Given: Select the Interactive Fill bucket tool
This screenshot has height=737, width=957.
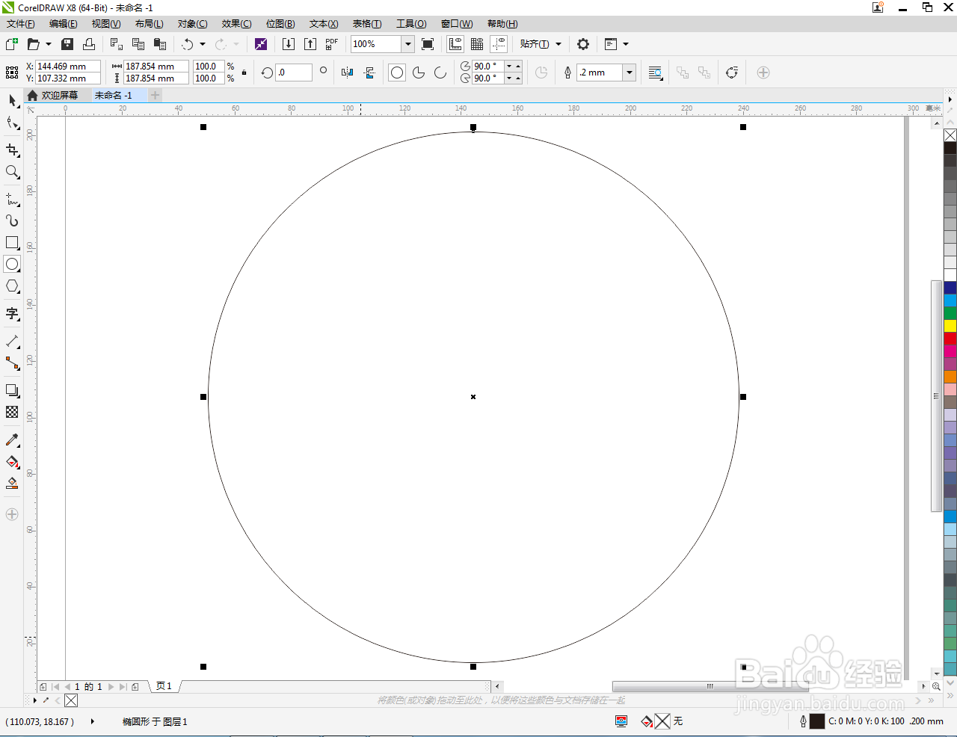Looking at the screenshot, I should (x=12, y=461).
